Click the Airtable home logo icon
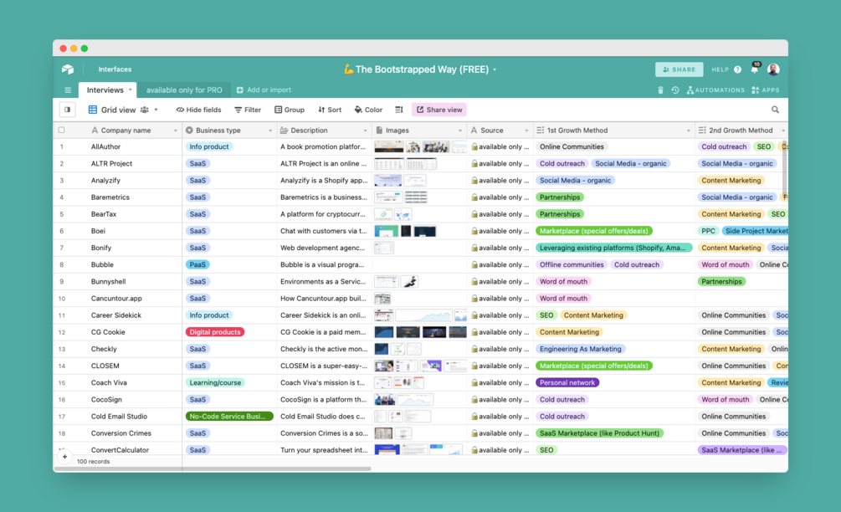841x512 pixels. [x=68, y=69]
